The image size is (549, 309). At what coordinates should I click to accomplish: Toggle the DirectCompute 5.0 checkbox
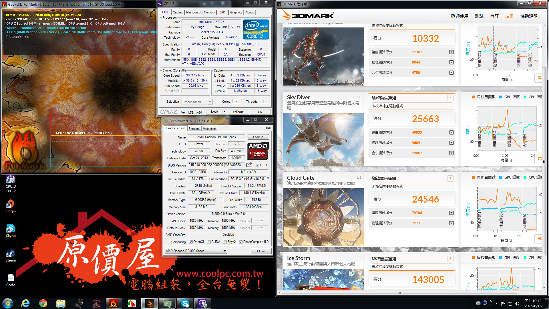tap(240, 242)
